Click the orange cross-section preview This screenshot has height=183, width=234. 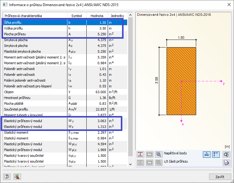[x=181, y=81]
